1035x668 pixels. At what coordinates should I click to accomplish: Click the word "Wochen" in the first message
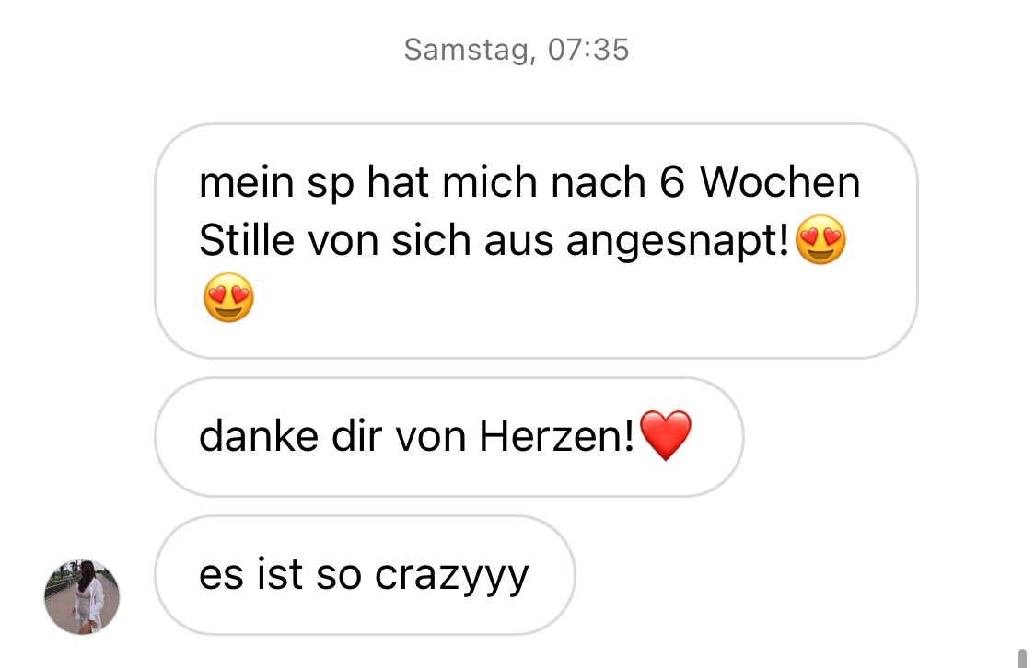pos(780,181)
